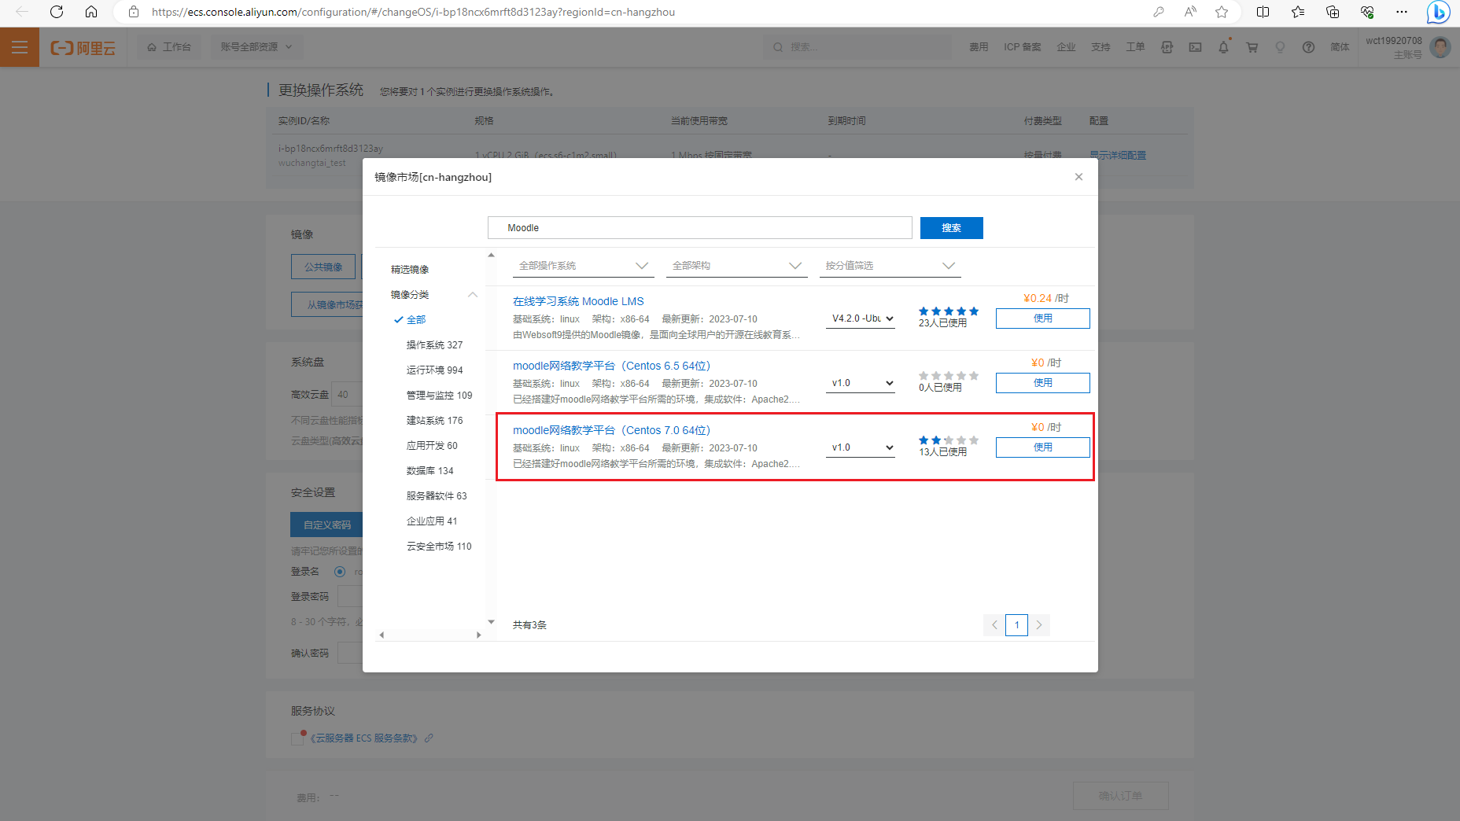Viewport: 1460px width, 821px height.
Task: Select Website Building 176 category
Action: coord(434,421)
